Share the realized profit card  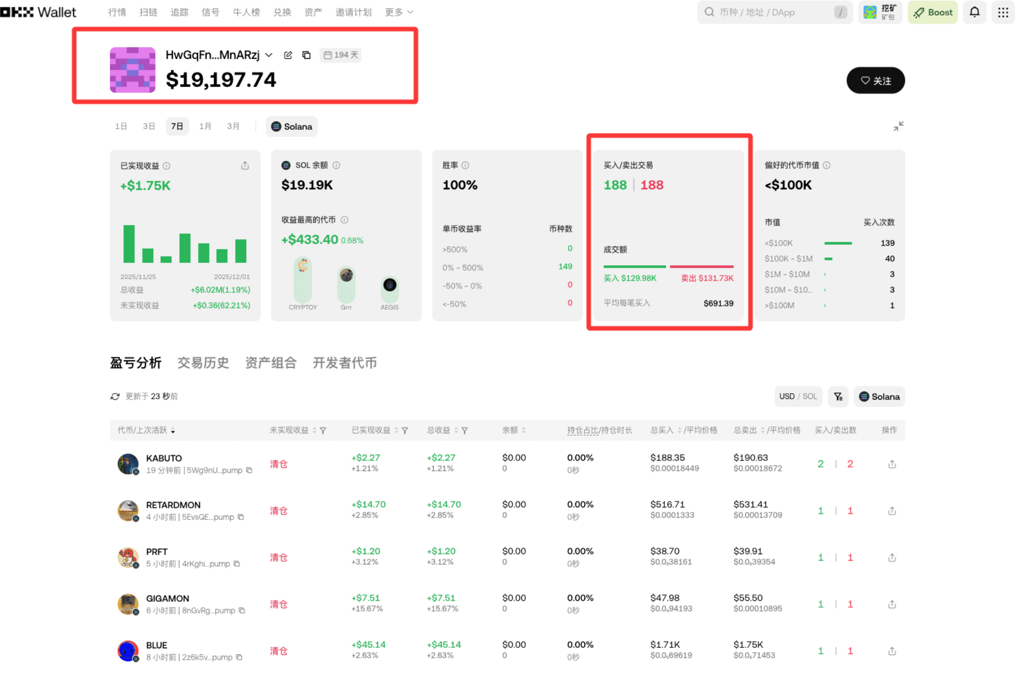click(245, 166)
